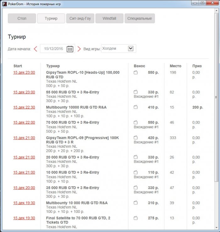Click wallet icon in Multibounty 10 000 RUB 310 р. row
The width and height of the screenshot is (220, 232).
point(136,203)
